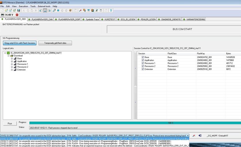This screenshot has width=241, height=147.
Task: Click the Save icon in toolbar
Action: point(19,10)
